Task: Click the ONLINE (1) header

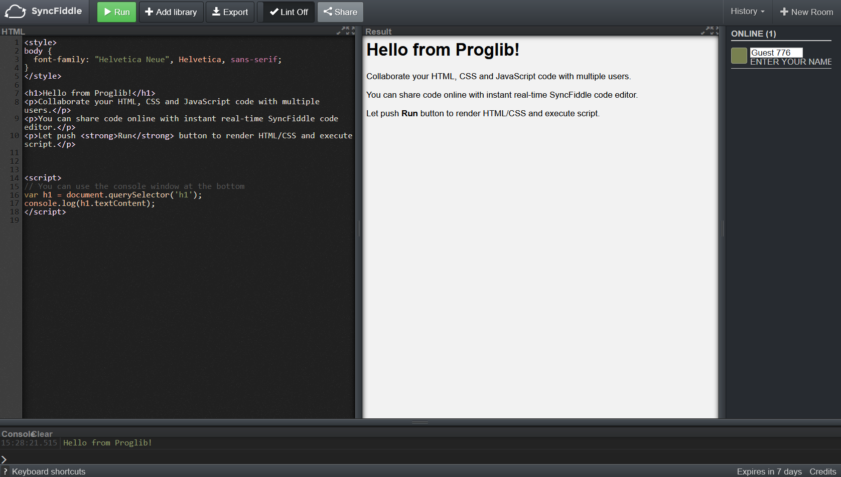Action: pos(753,34)
